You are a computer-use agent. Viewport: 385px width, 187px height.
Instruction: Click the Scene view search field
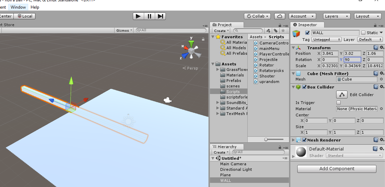pos(171,30)
